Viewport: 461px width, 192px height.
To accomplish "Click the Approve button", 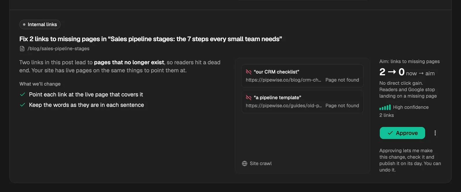I will coord(402,133).
